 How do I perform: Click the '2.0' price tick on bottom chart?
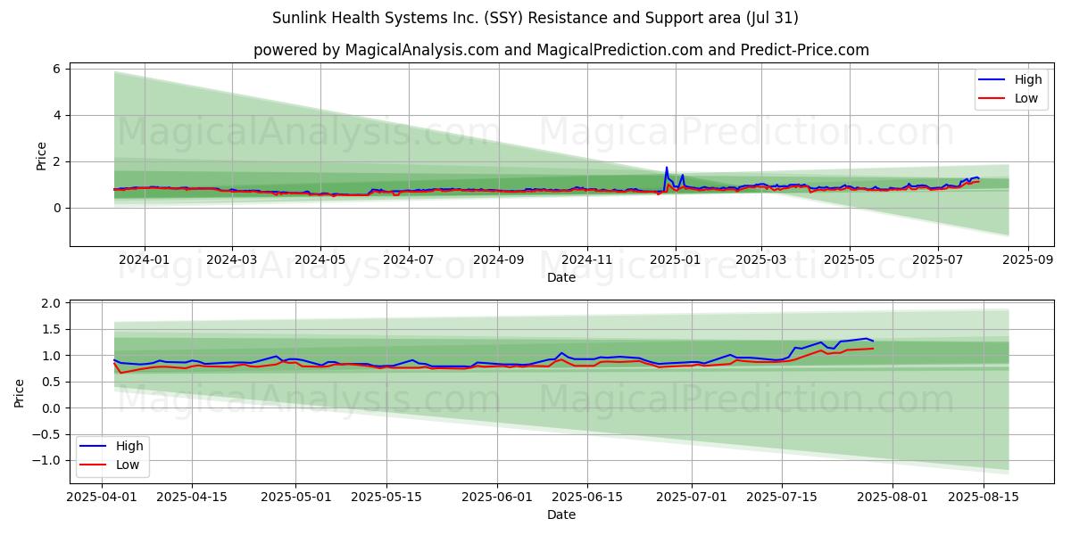51,303
